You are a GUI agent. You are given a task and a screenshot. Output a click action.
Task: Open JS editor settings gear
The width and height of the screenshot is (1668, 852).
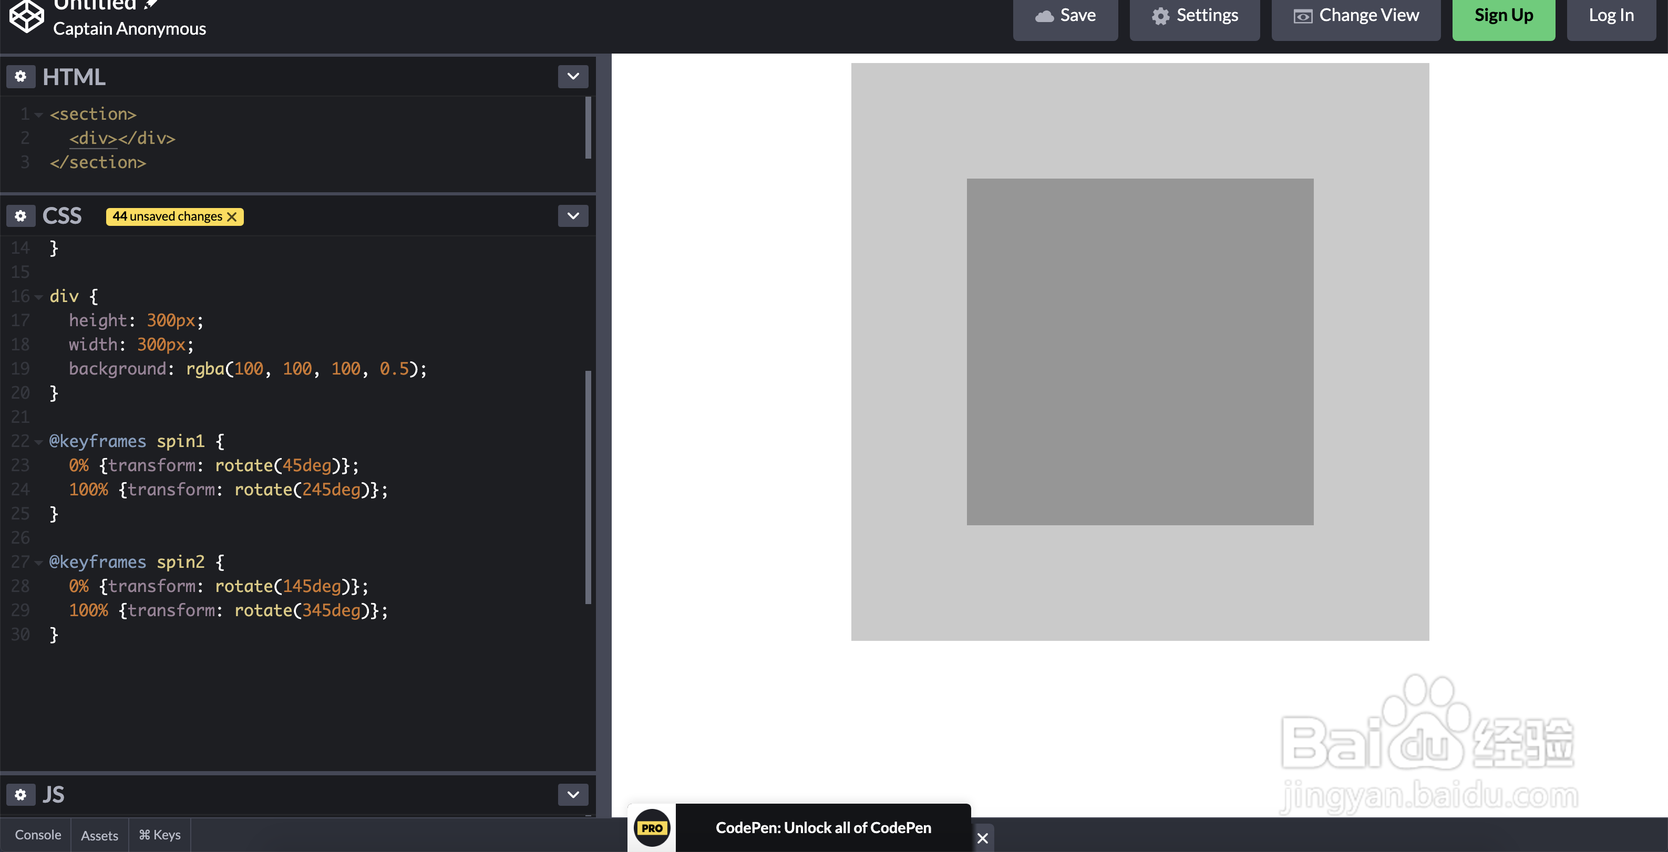(20, 794)
